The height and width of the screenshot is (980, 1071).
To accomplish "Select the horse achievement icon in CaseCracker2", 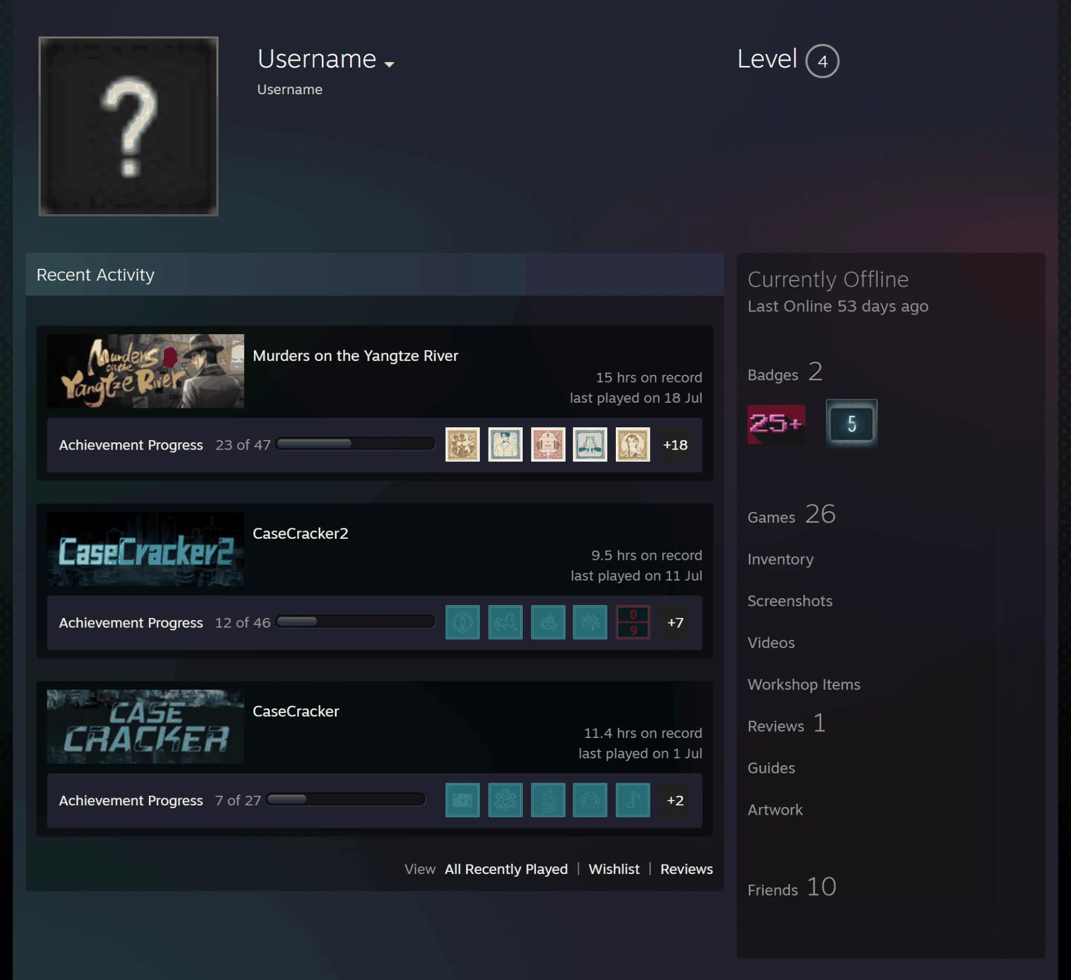I will pos(505,622).
